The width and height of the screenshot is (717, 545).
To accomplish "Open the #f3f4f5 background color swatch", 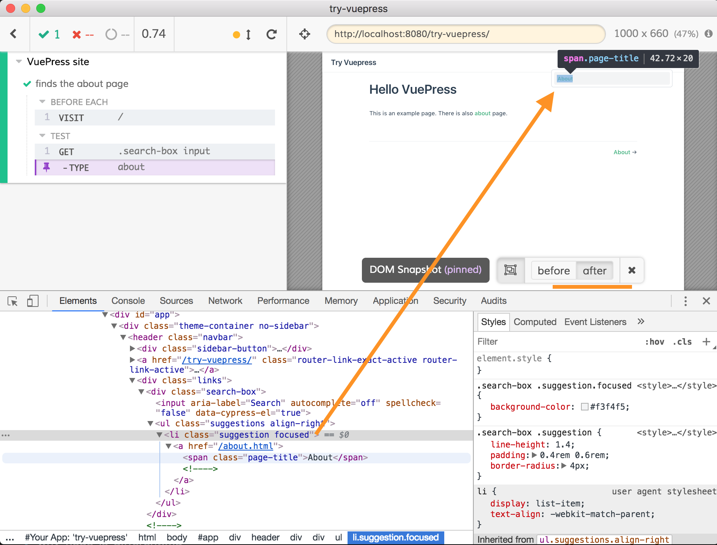I will 584,407.
